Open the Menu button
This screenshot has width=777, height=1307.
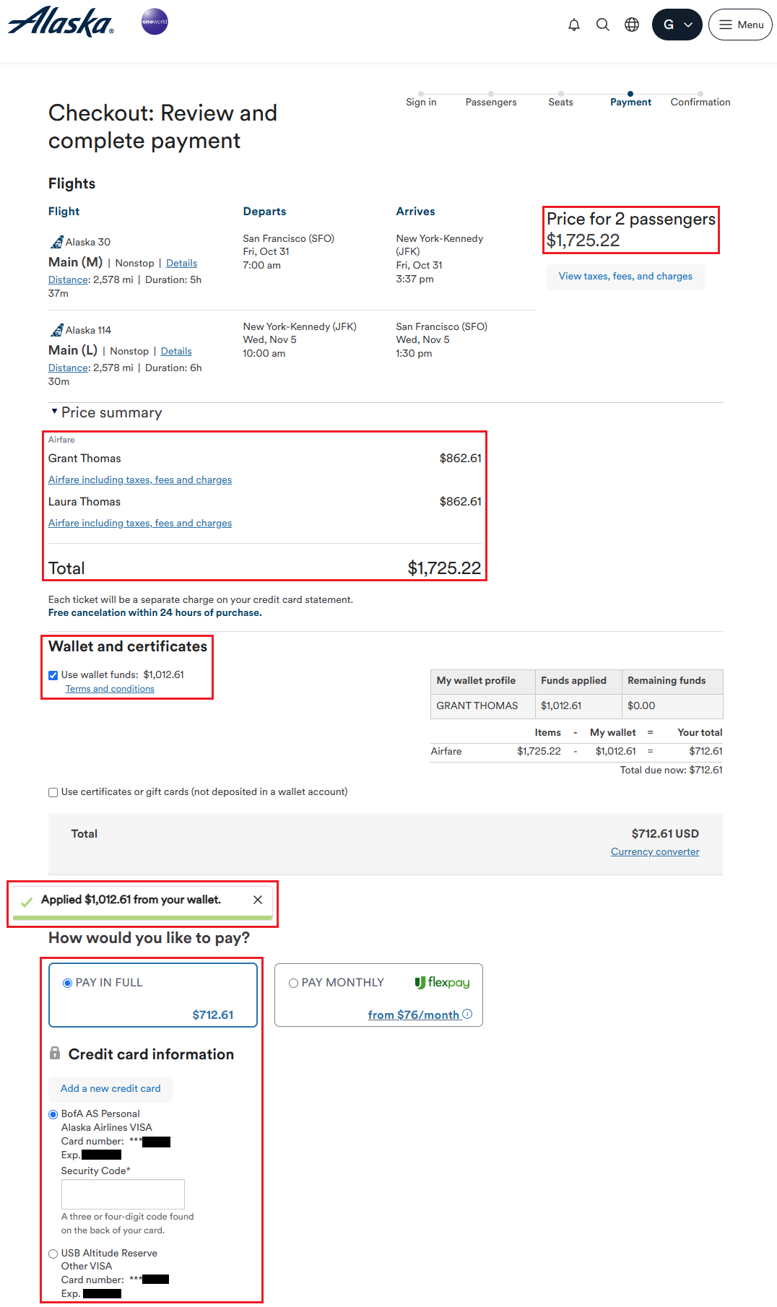(740, 25)
